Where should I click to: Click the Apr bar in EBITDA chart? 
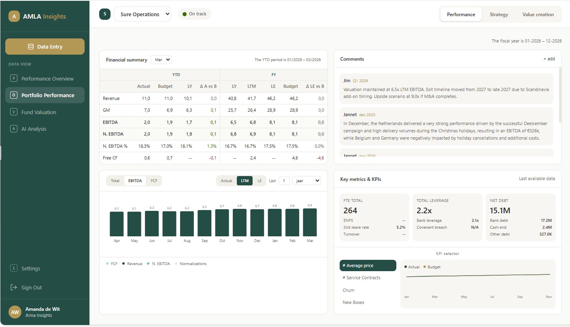tap(117, 224)
